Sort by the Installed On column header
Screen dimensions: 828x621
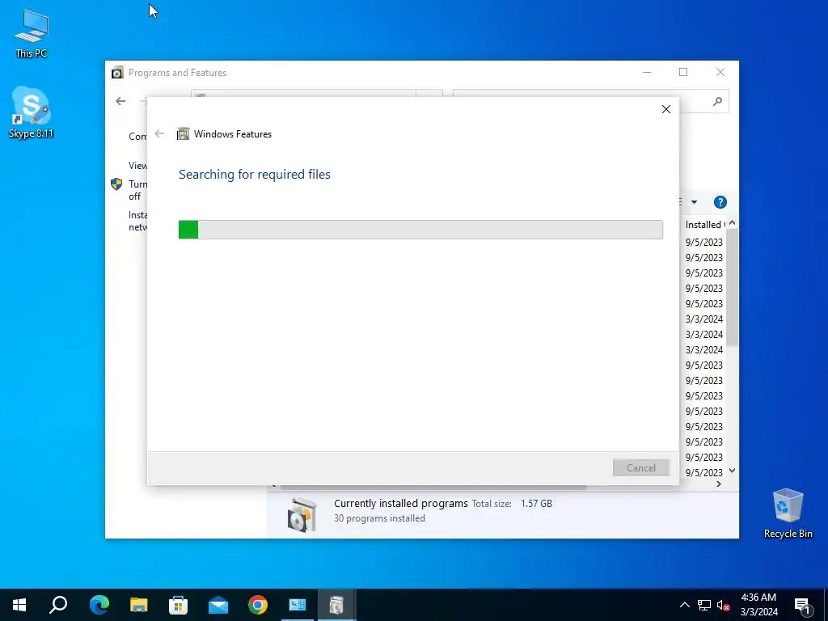[705, 225]
